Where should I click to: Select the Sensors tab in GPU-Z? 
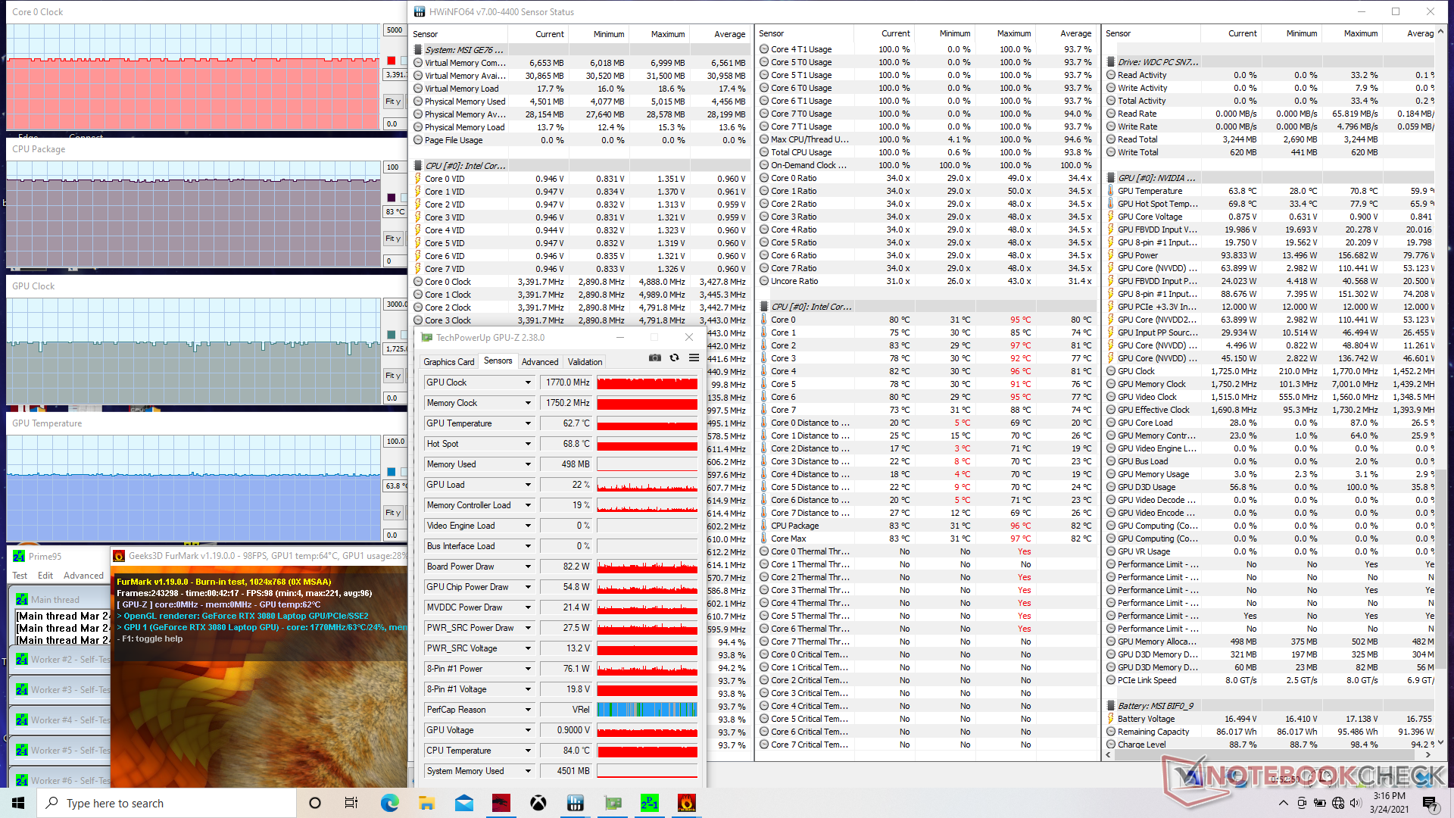(x=498, y=361)
